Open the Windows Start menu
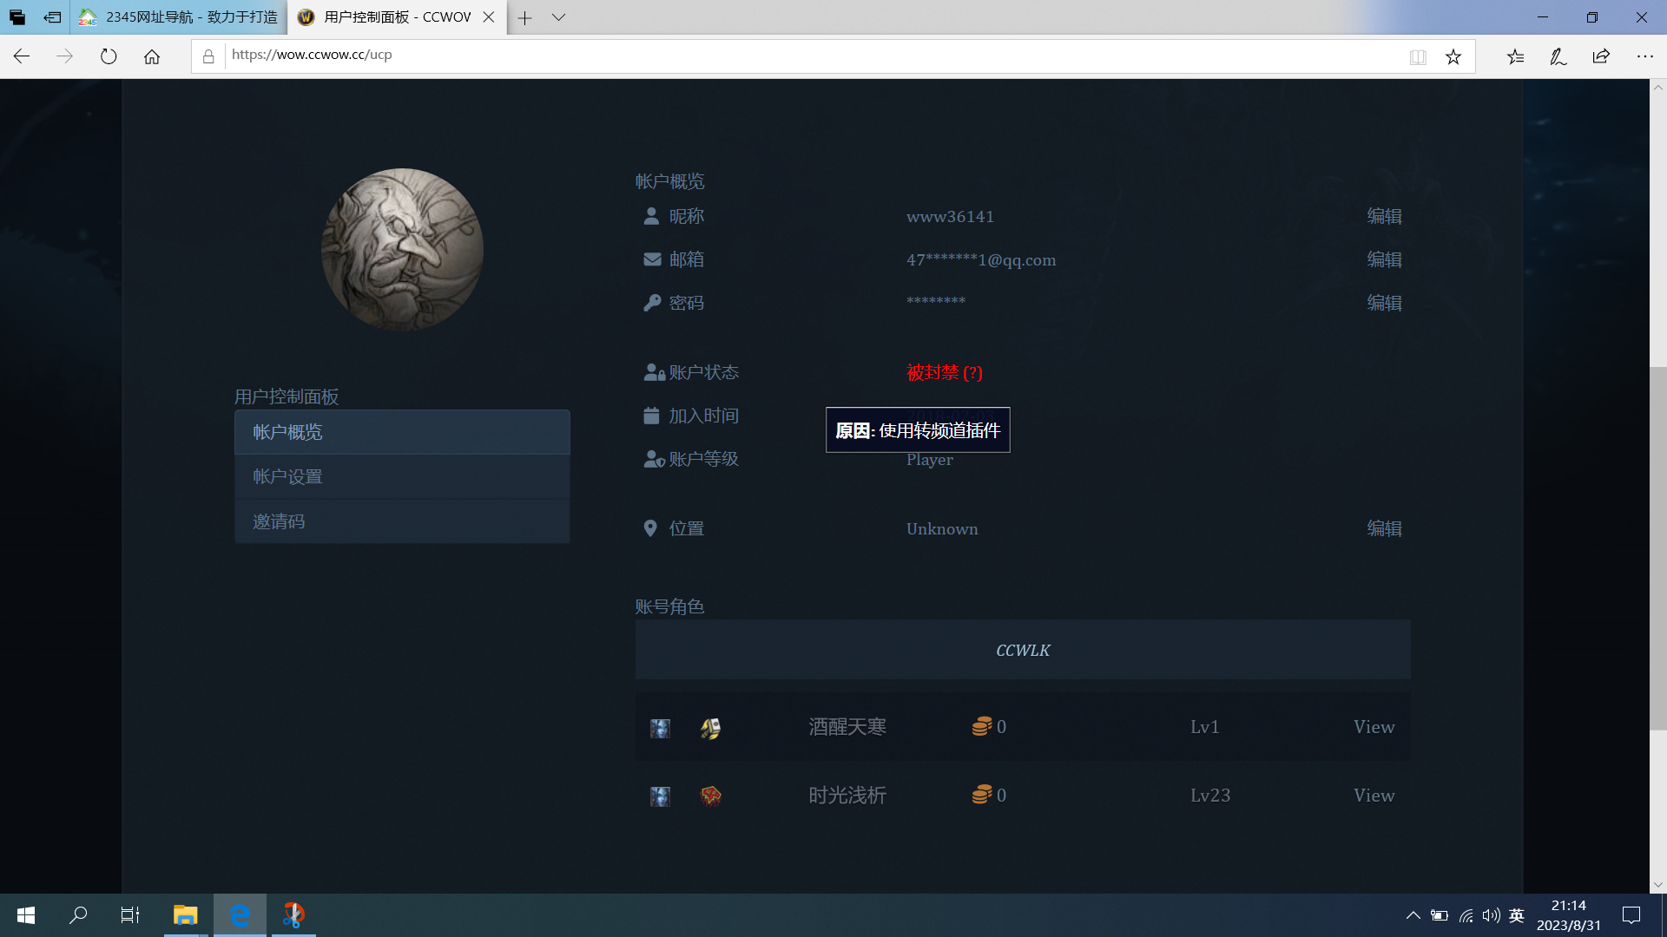Screen dimensions: 1667x937 coord(25,914)
